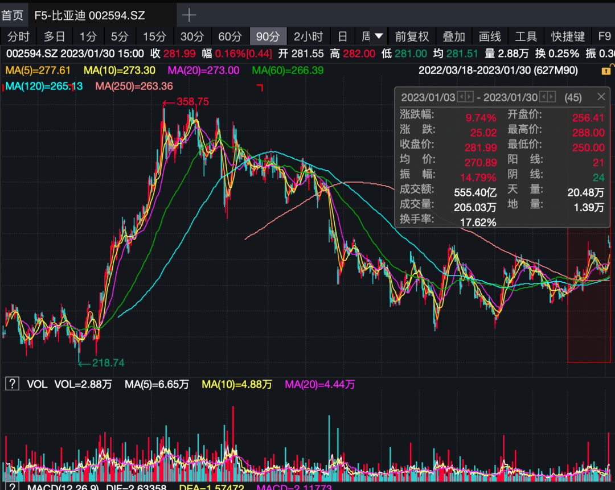Click the VOL=2.88万 label

[83, 384]
